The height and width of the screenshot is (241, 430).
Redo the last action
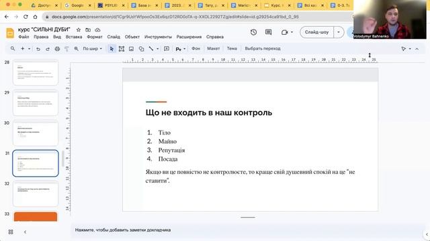[x=48, y=49]
